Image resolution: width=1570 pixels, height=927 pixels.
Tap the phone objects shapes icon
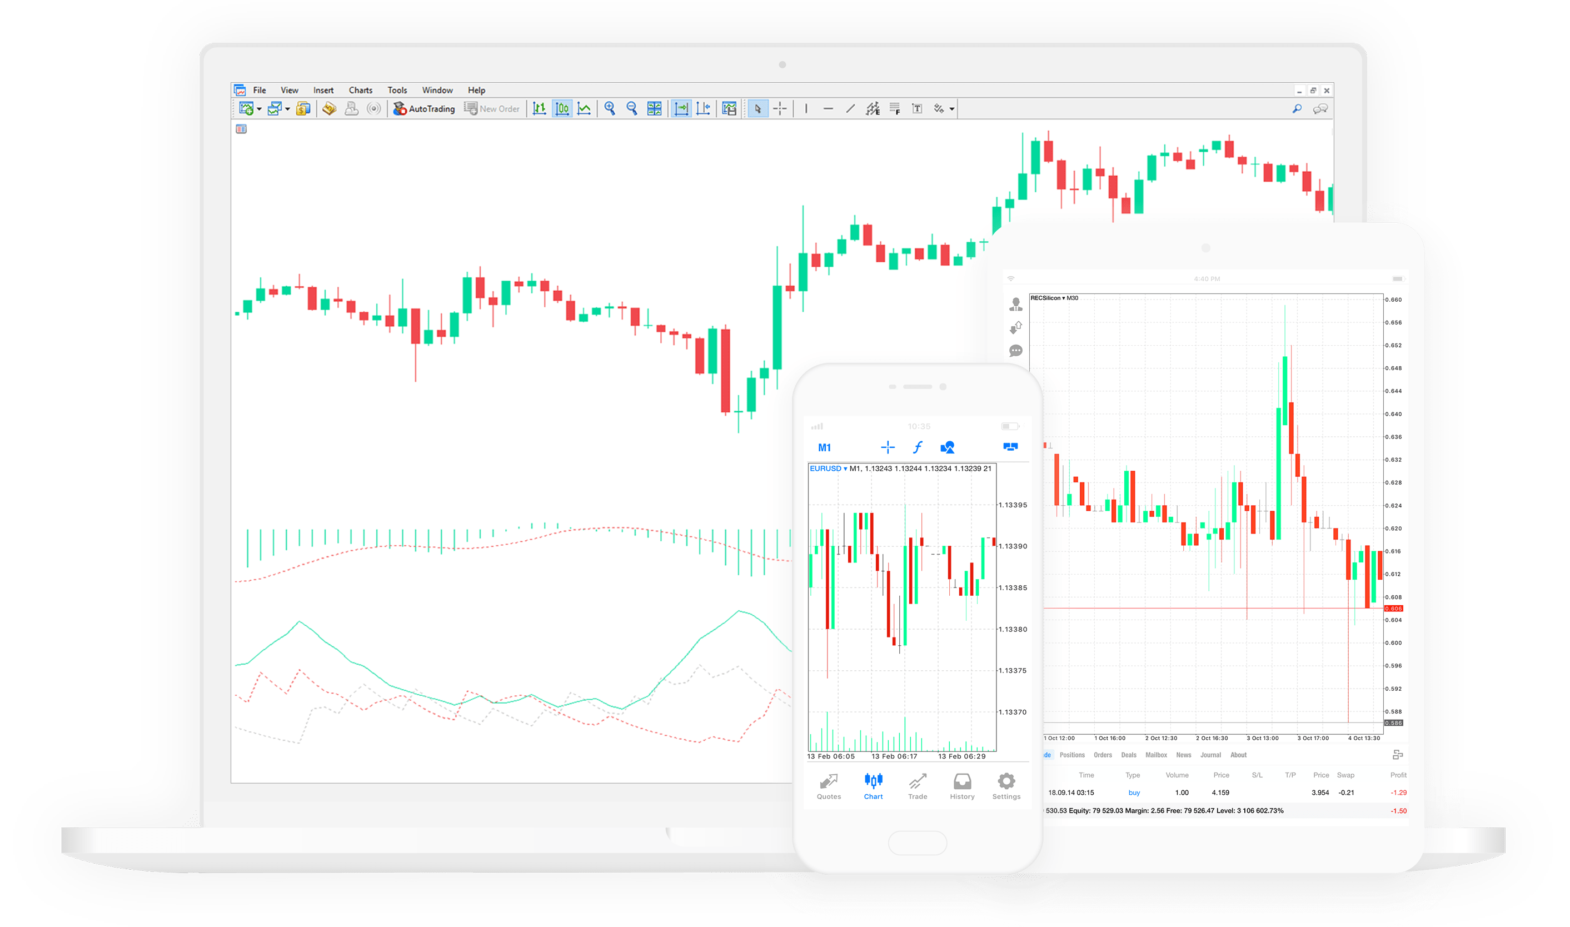(x=948, y=447)
